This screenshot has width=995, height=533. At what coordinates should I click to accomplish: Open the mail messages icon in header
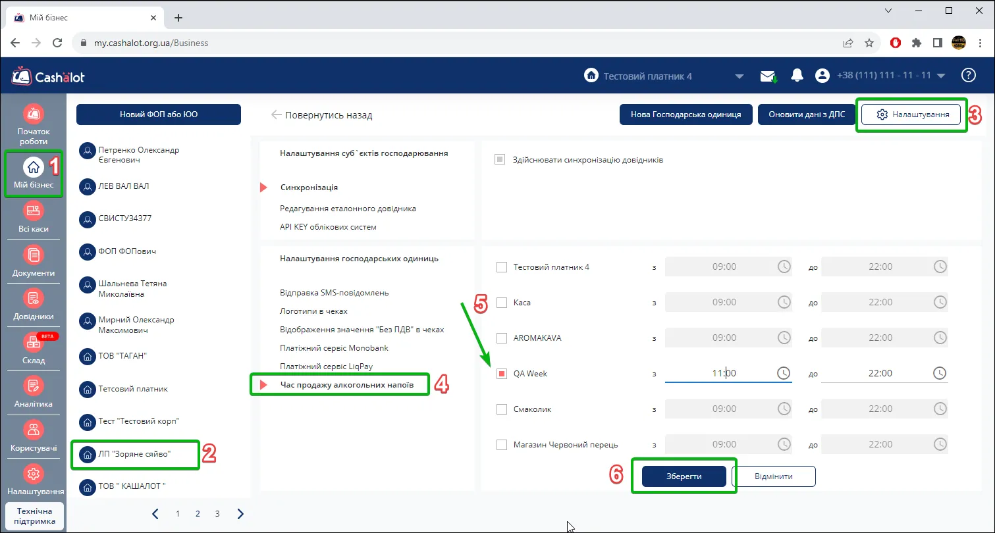coord(768,76)
